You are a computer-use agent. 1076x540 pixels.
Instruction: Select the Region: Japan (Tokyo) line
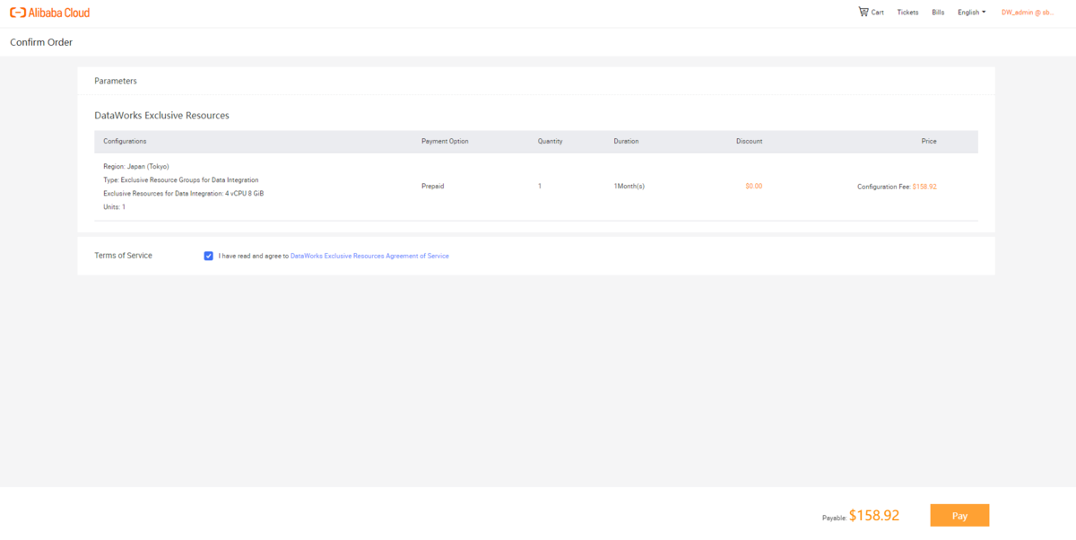(136, 166)
